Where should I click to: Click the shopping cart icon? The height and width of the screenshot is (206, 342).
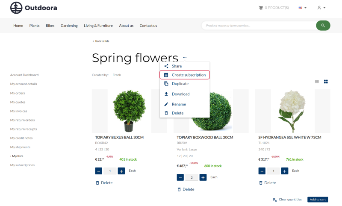(x=261, y=8)
